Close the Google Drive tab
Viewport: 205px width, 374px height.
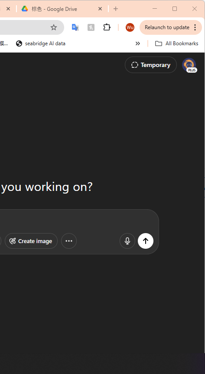pos(100,9)
